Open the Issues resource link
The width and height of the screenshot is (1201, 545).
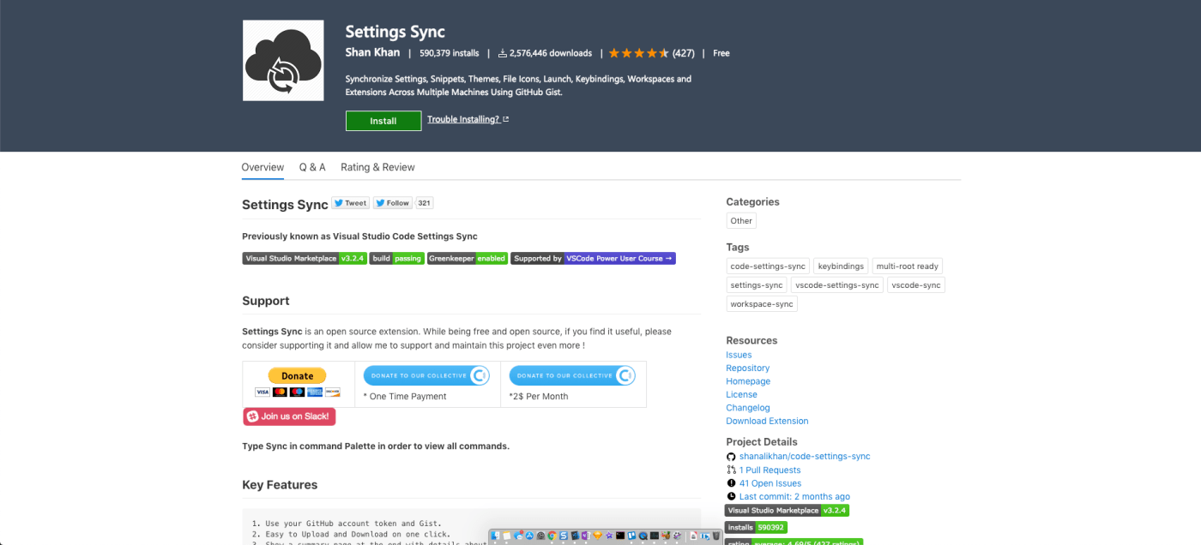coord(739,355)
